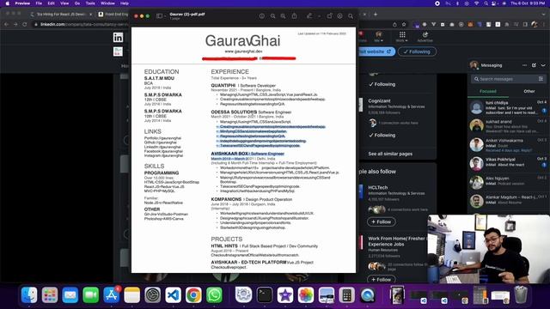The width and height of the screenshot is (550, 309).
Task: Open the Help menu
Action: click(124, 3)
